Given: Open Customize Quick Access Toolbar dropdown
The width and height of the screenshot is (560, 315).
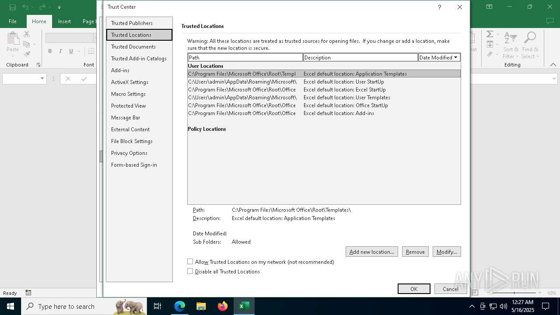Looking at the screenshot, I should pos(59,7).
